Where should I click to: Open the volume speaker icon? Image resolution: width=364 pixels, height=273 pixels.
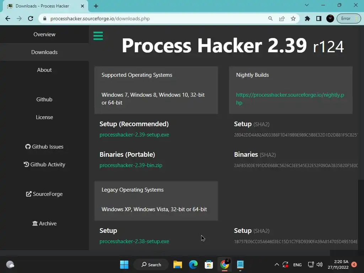320,264
